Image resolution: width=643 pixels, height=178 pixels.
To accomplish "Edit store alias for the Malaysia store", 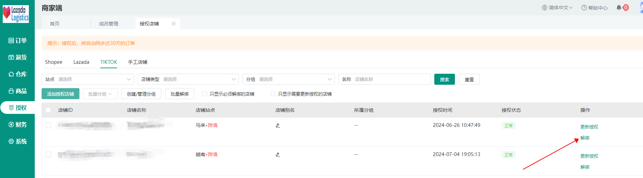I will pos(278,126).
